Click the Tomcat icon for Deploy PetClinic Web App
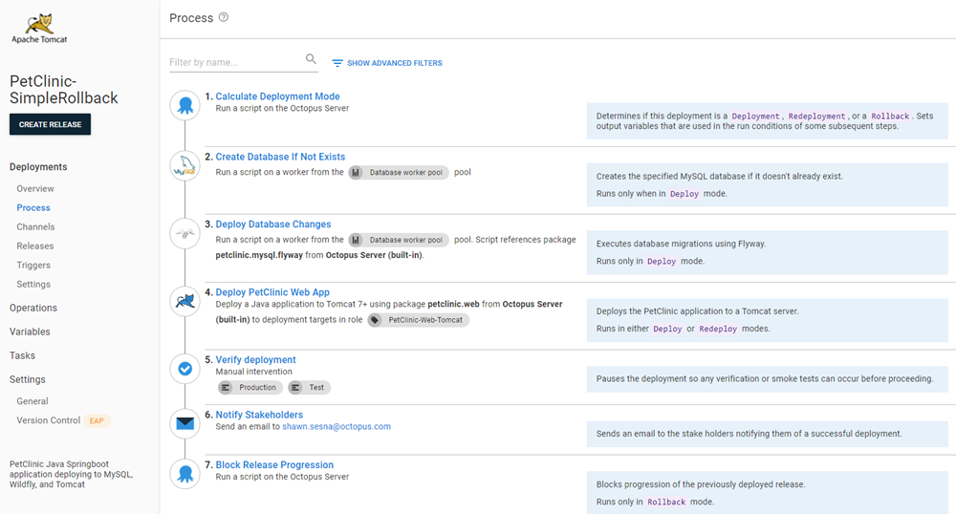The width and height of the screenshot is (956, 514). [x=185, y=302]
